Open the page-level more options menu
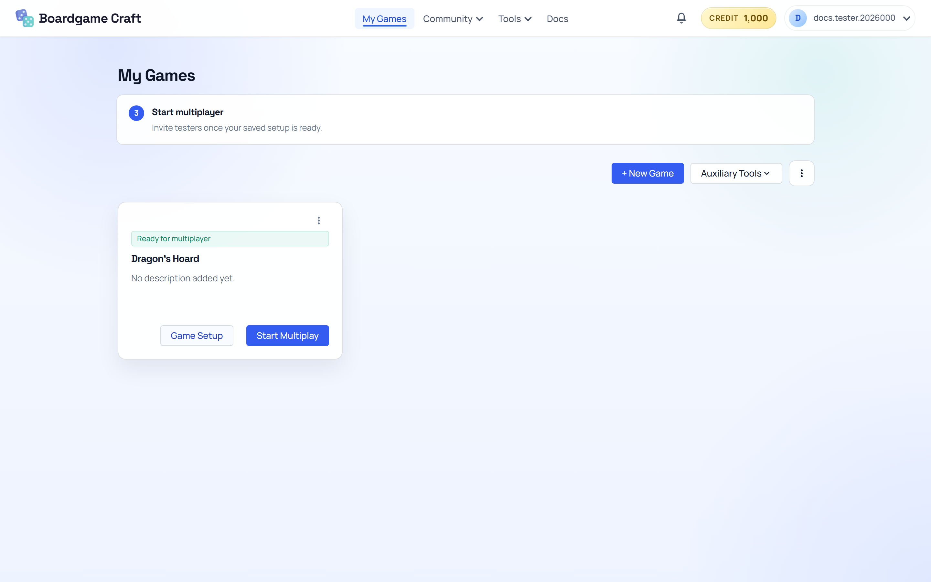Screen dimensions: 931x582 click(x=801, y=173)
